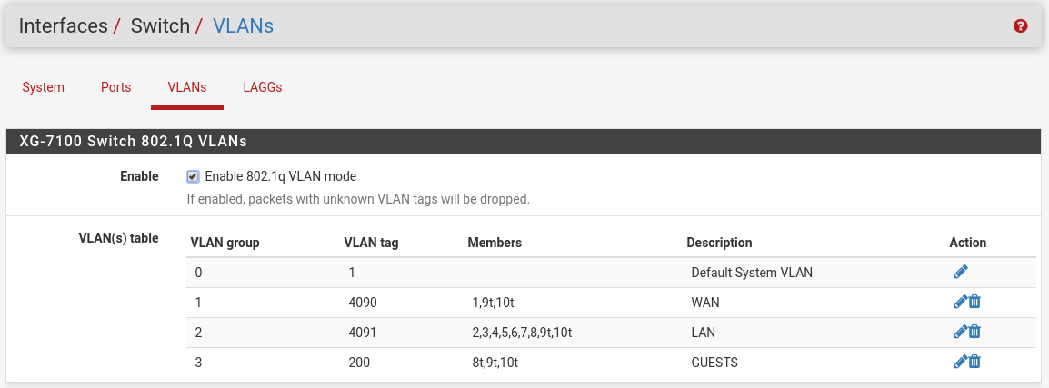Edit the GUESTS VLAN 200 entry
Viewport: 1049px width, 388px height.
tap(960, 362)
